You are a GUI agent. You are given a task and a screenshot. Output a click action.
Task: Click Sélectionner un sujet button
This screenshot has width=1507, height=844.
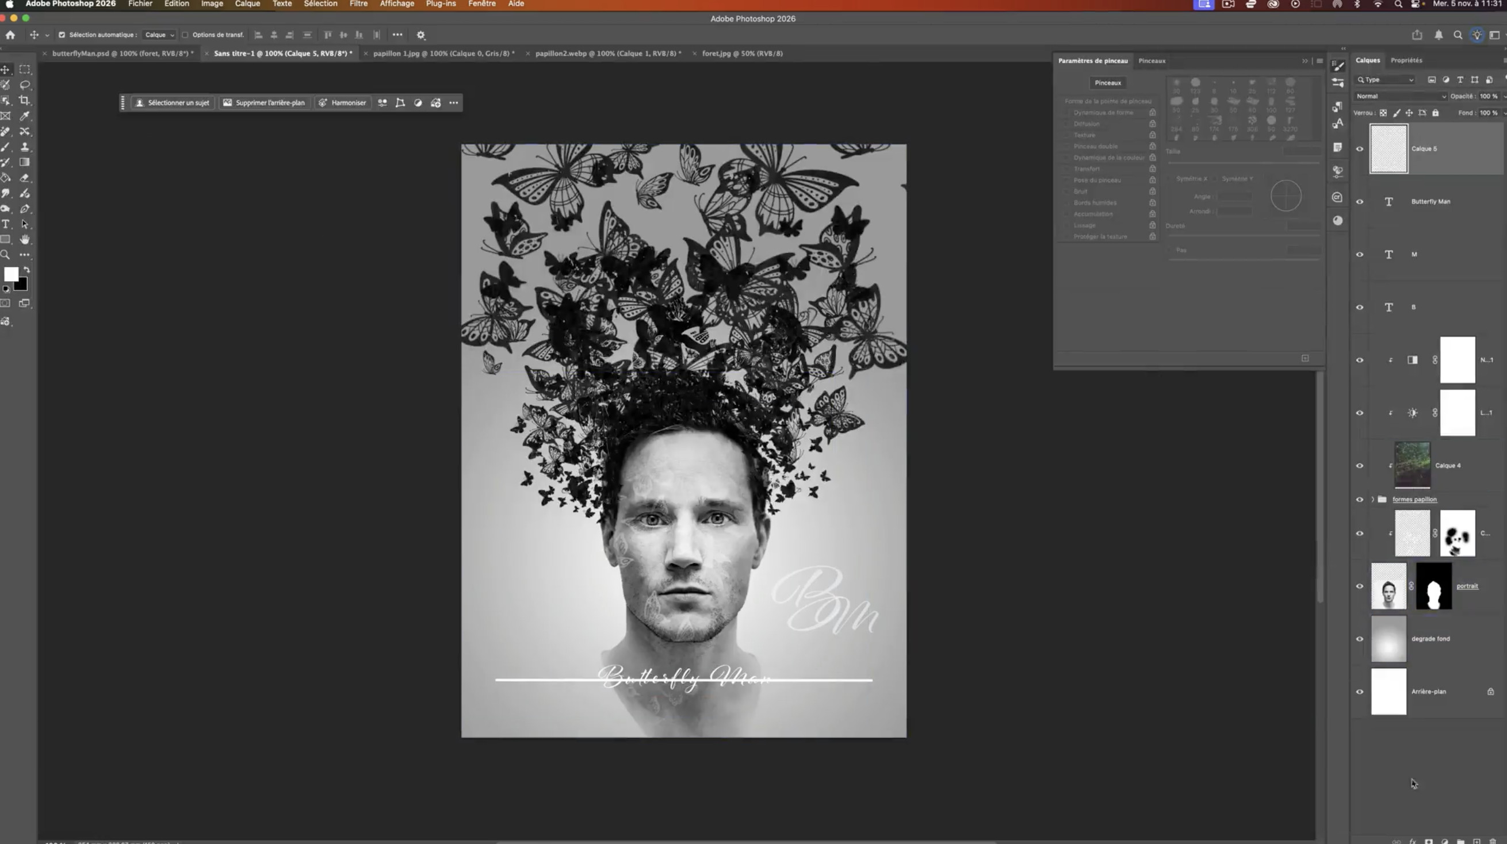[x=173, y=103]
